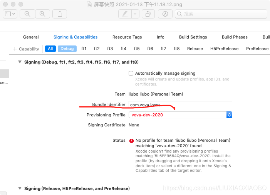Select the ft6 configuration
The image size is (270, 195).
[x=150, y=49]
